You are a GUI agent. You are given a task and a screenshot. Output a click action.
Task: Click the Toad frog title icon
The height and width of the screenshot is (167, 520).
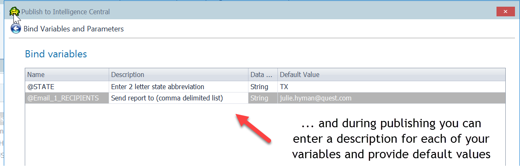15,12
